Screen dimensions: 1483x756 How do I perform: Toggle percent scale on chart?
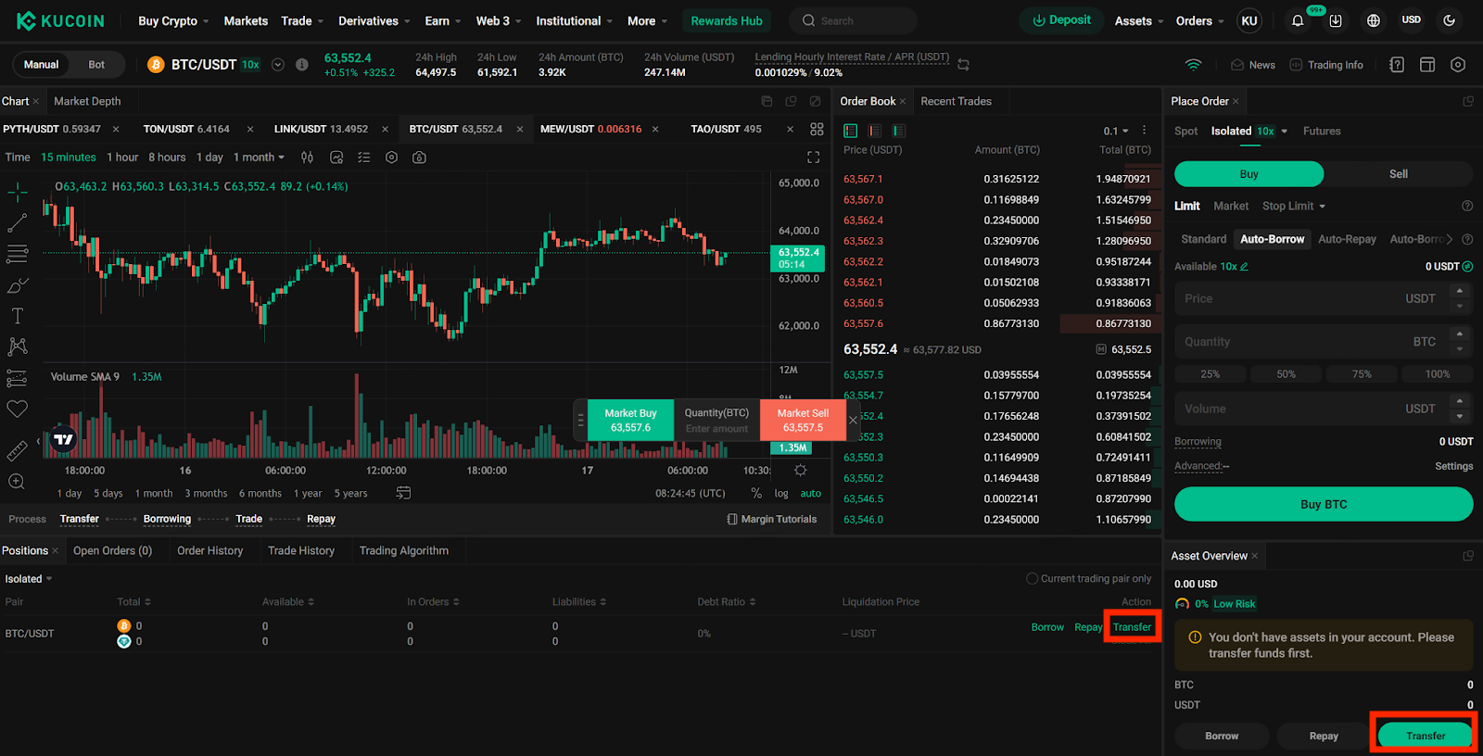(x=756, y=494)
